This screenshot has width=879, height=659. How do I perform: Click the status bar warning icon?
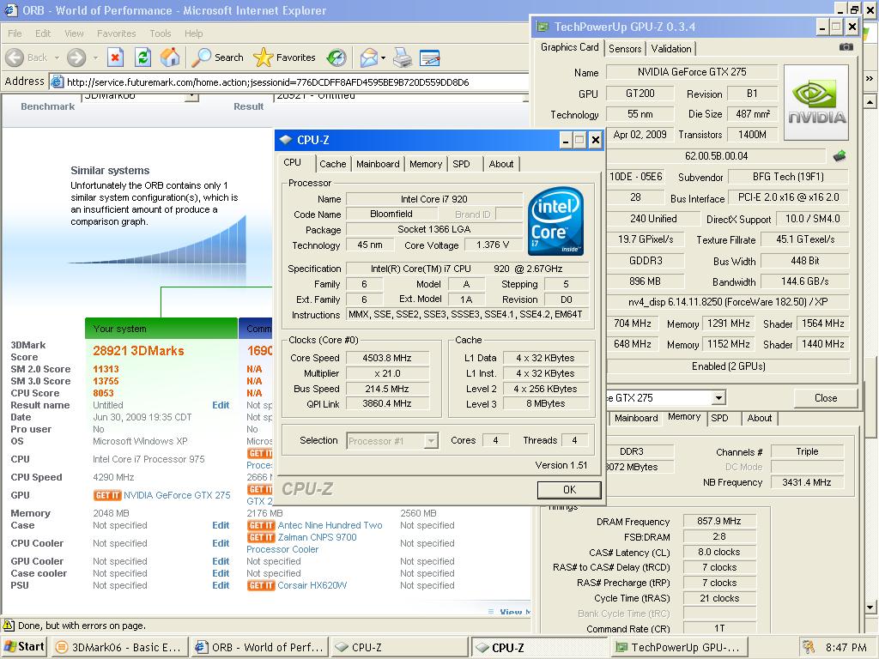pyautogui.click(x=9, y=625)
